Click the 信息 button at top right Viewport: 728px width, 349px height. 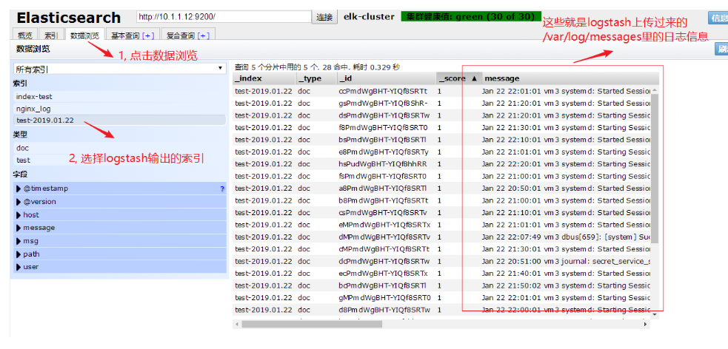718,18
